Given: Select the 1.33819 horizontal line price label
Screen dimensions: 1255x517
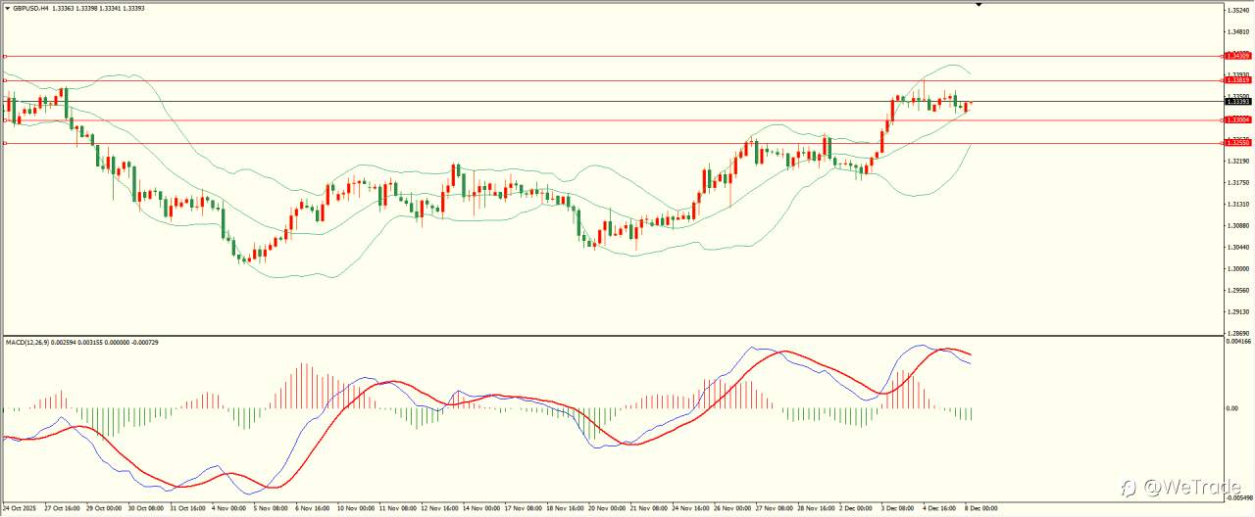Looking at the screenshot, I should click(1238, 79).
